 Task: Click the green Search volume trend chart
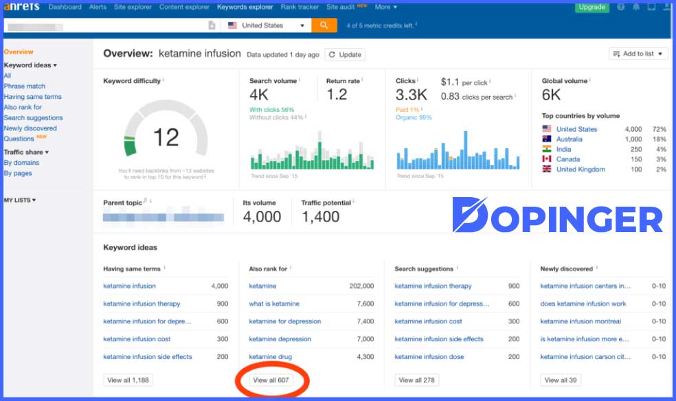tap(312, 150)
